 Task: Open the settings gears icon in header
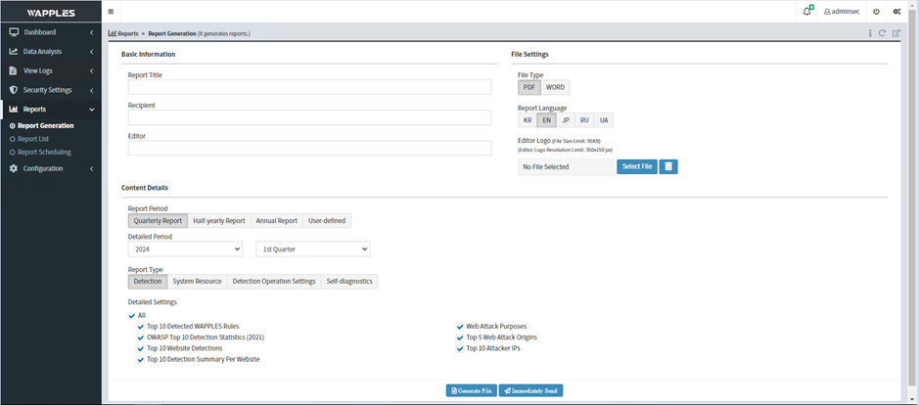click(x=897, y=12)
